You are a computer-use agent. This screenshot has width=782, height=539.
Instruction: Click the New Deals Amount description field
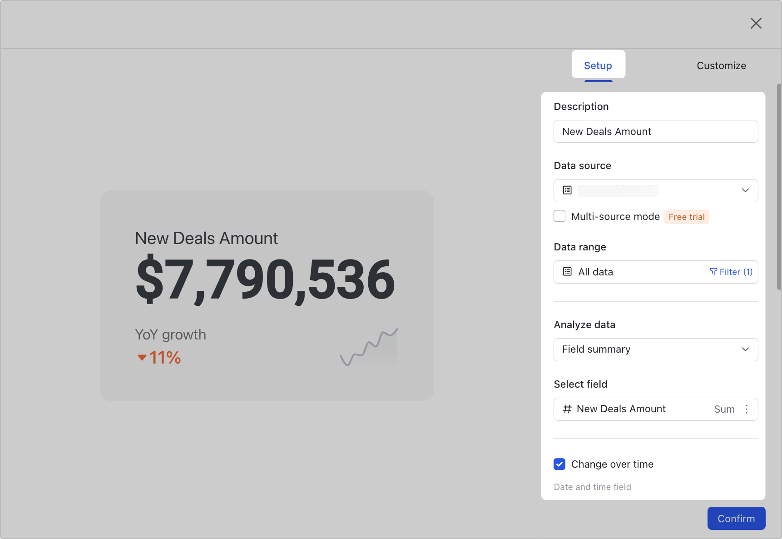[655, 131]
